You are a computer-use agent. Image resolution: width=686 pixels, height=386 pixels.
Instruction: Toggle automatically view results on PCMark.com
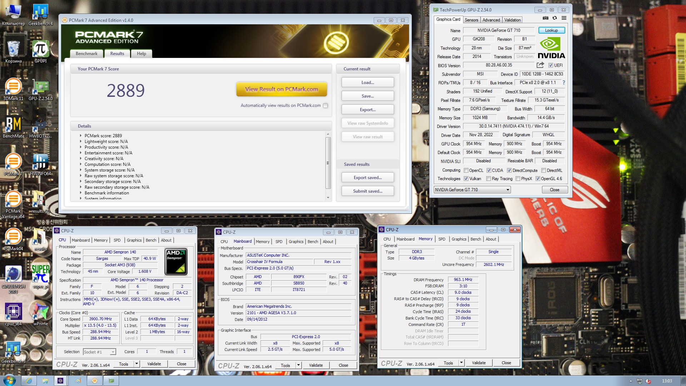click(x=325, y=105)
